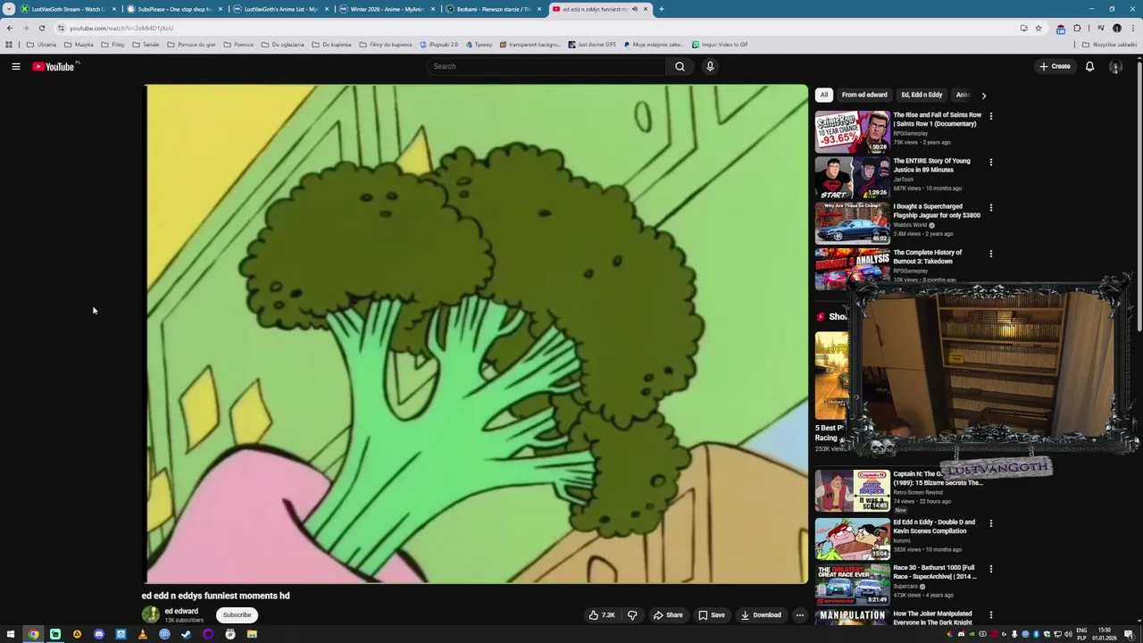This screenshot has height=643, width=1143.
Task: Open more actions ellipsis under video
Action: click(x=800, y=614)
